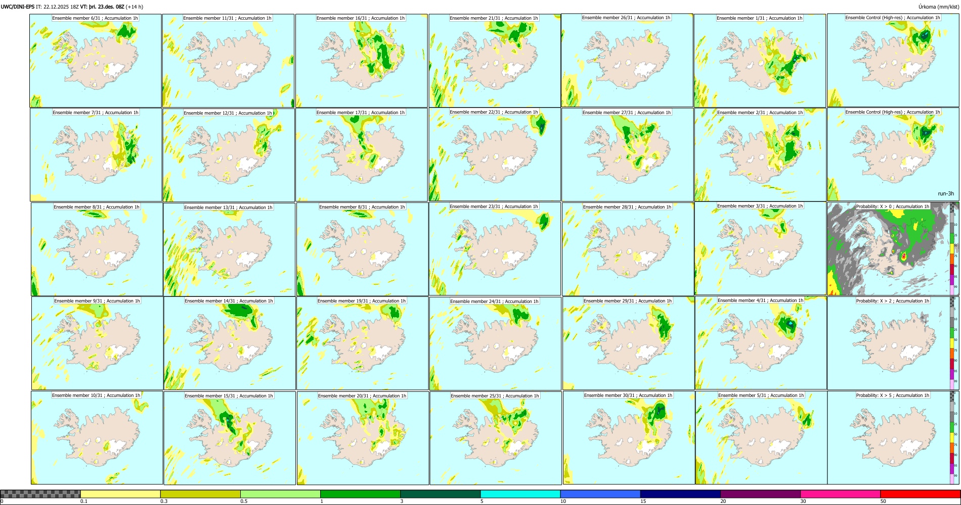This screenshot has width=961, height=505.
Task: Pick the red above-50 legend swatch
Action: tap(920, 494)
